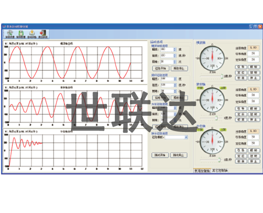Stop motion in roll motion options

tap(179, 68)
